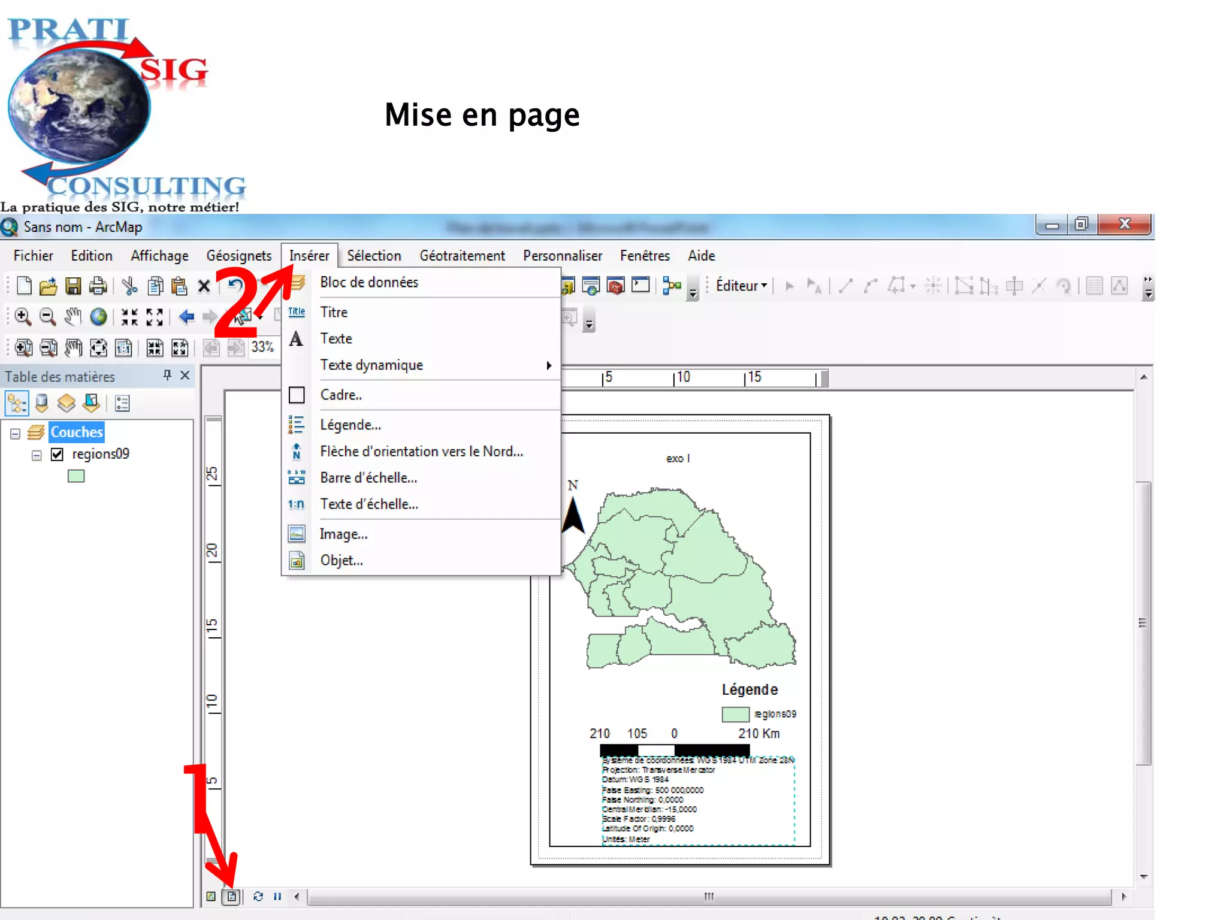Open a map file with the Open folder icon
Viewport: 1227px width, 920px height.
coord(48,286)
